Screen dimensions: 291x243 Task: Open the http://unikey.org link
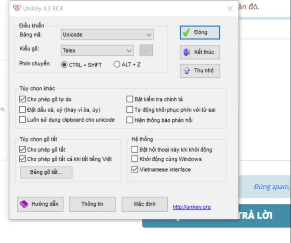[192, 207]
